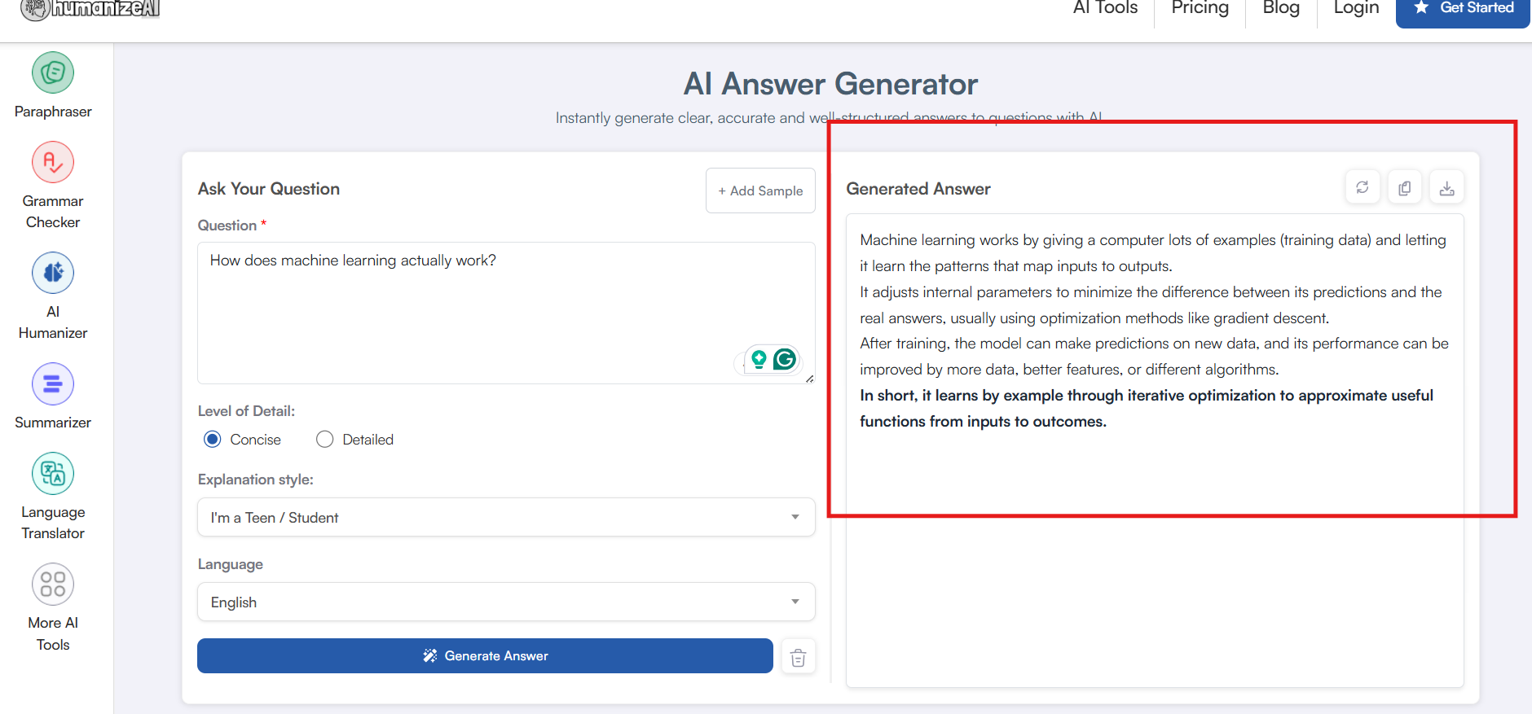Click the Add Sample button
This screenshot has width=1532, height=714.
pos(759,191)
